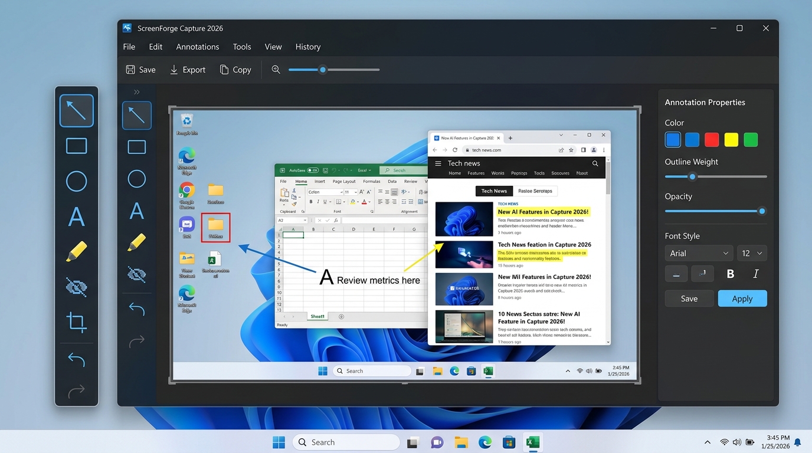Viewport: 812px width, 453px height.
Task: Pick the blue swatch next to red
Action: [x=692, y=140]
